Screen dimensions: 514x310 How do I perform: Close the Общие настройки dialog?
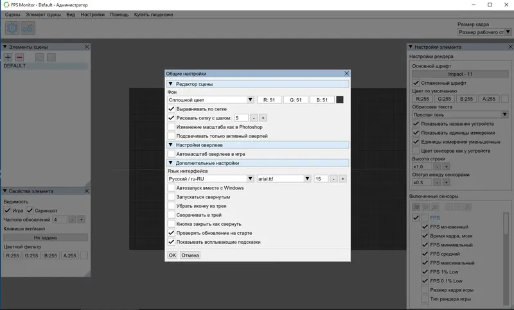coord(346,73)
